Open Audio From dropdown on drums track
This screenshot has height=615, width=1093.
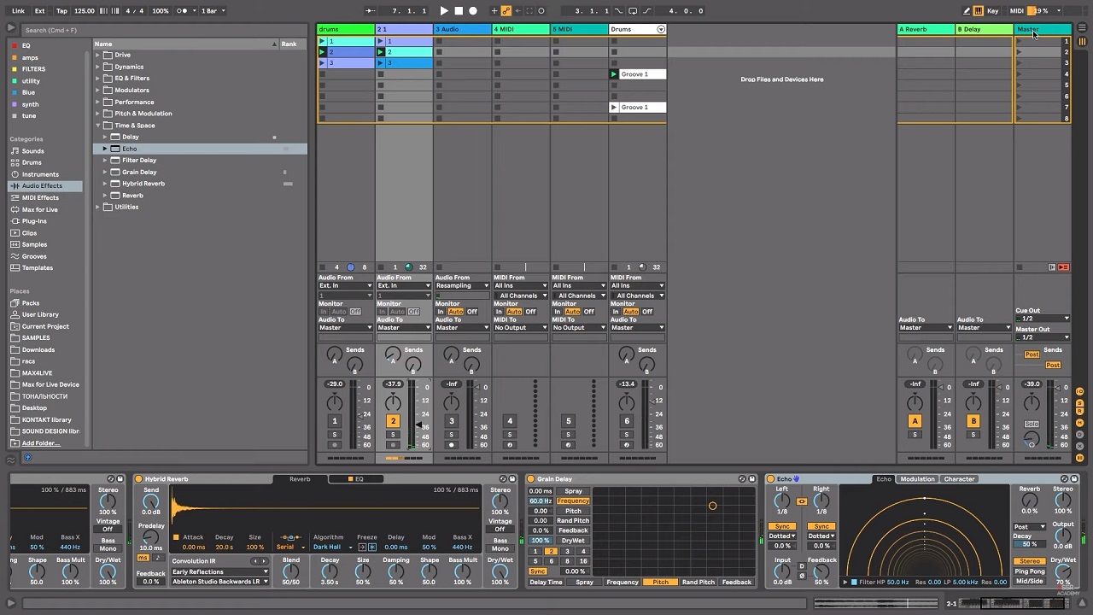[x=345, y=286]
